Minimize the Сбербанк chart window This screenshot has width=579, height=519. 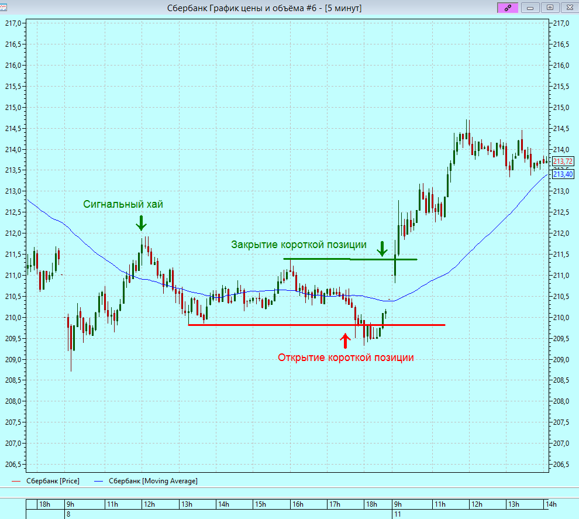point(530,8)
